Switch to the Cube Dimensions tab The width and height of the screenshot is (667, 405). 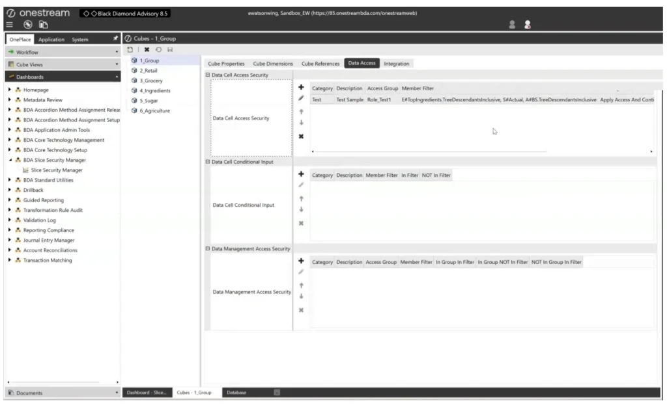tap(273, 64)
